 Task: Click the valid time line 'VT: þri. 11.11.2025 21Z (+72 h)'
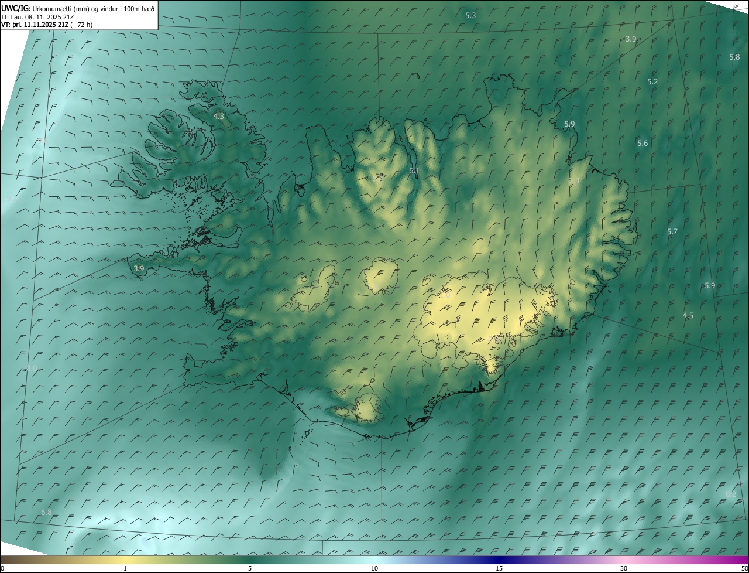click(x=47, y=25)
